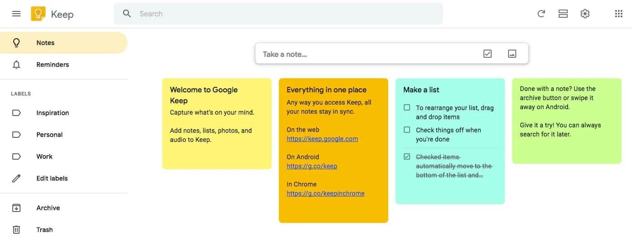Select the Inspiration label

pos(52,113)
